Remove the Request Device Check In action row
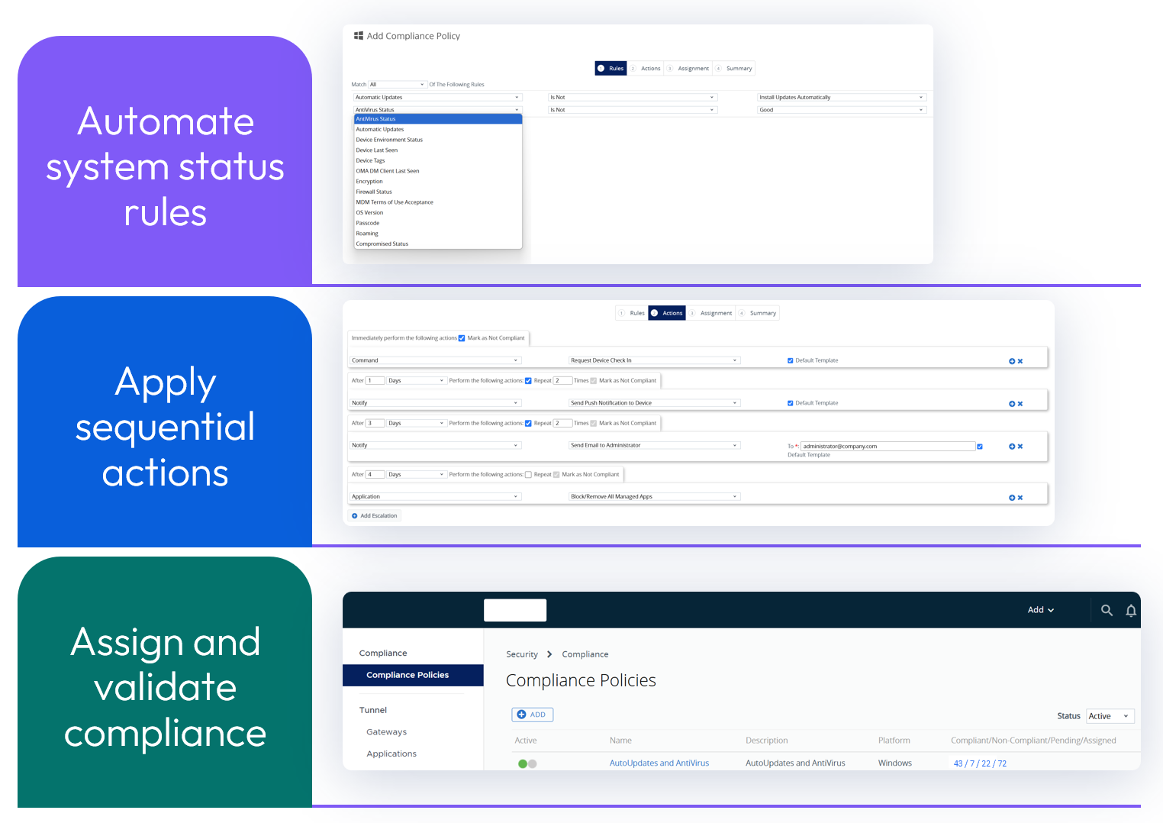 (x=1020, y=361)
